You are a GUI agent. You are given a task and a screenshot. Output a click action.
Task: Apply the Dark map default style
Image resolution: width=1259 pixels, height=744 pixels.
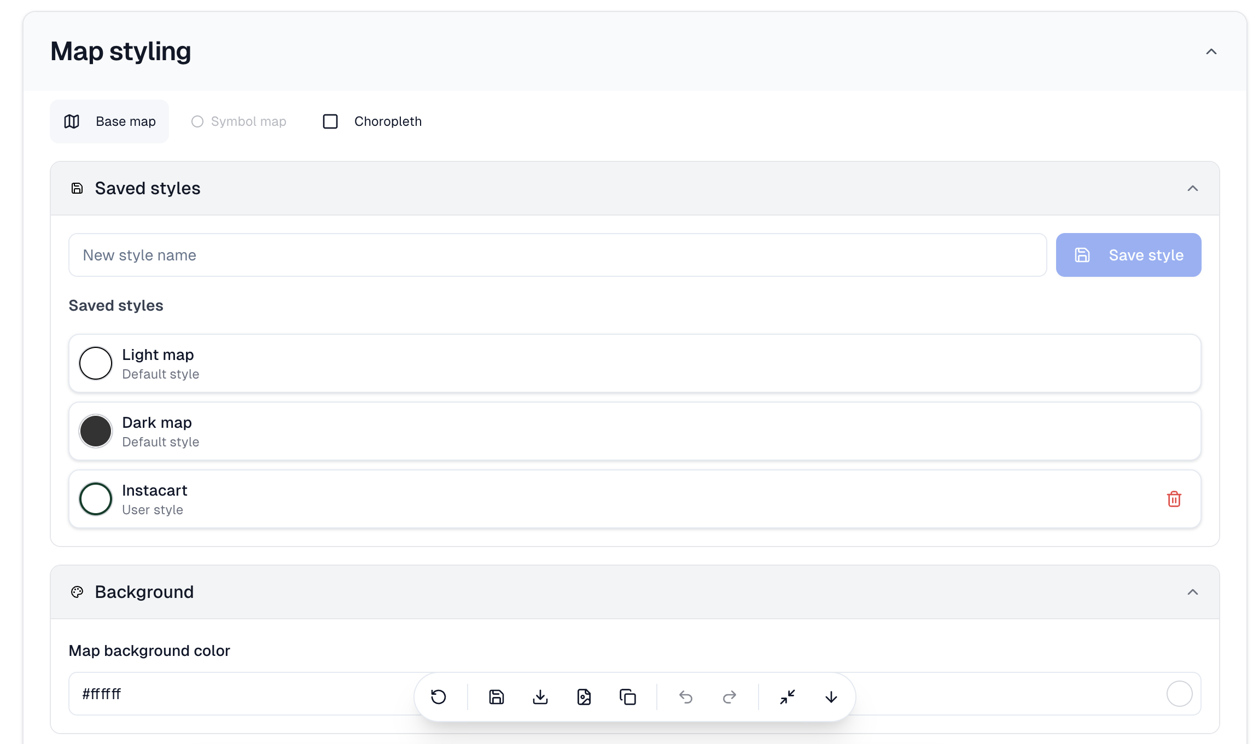(634, 431)
